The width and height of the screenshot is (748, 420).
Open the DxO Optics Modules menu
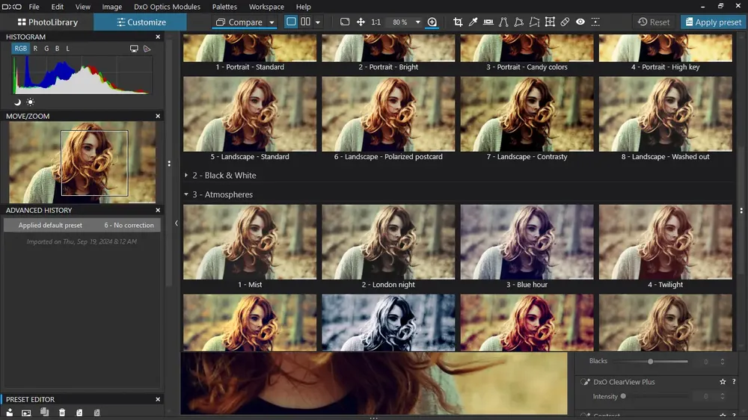click(x=167, y=7)
